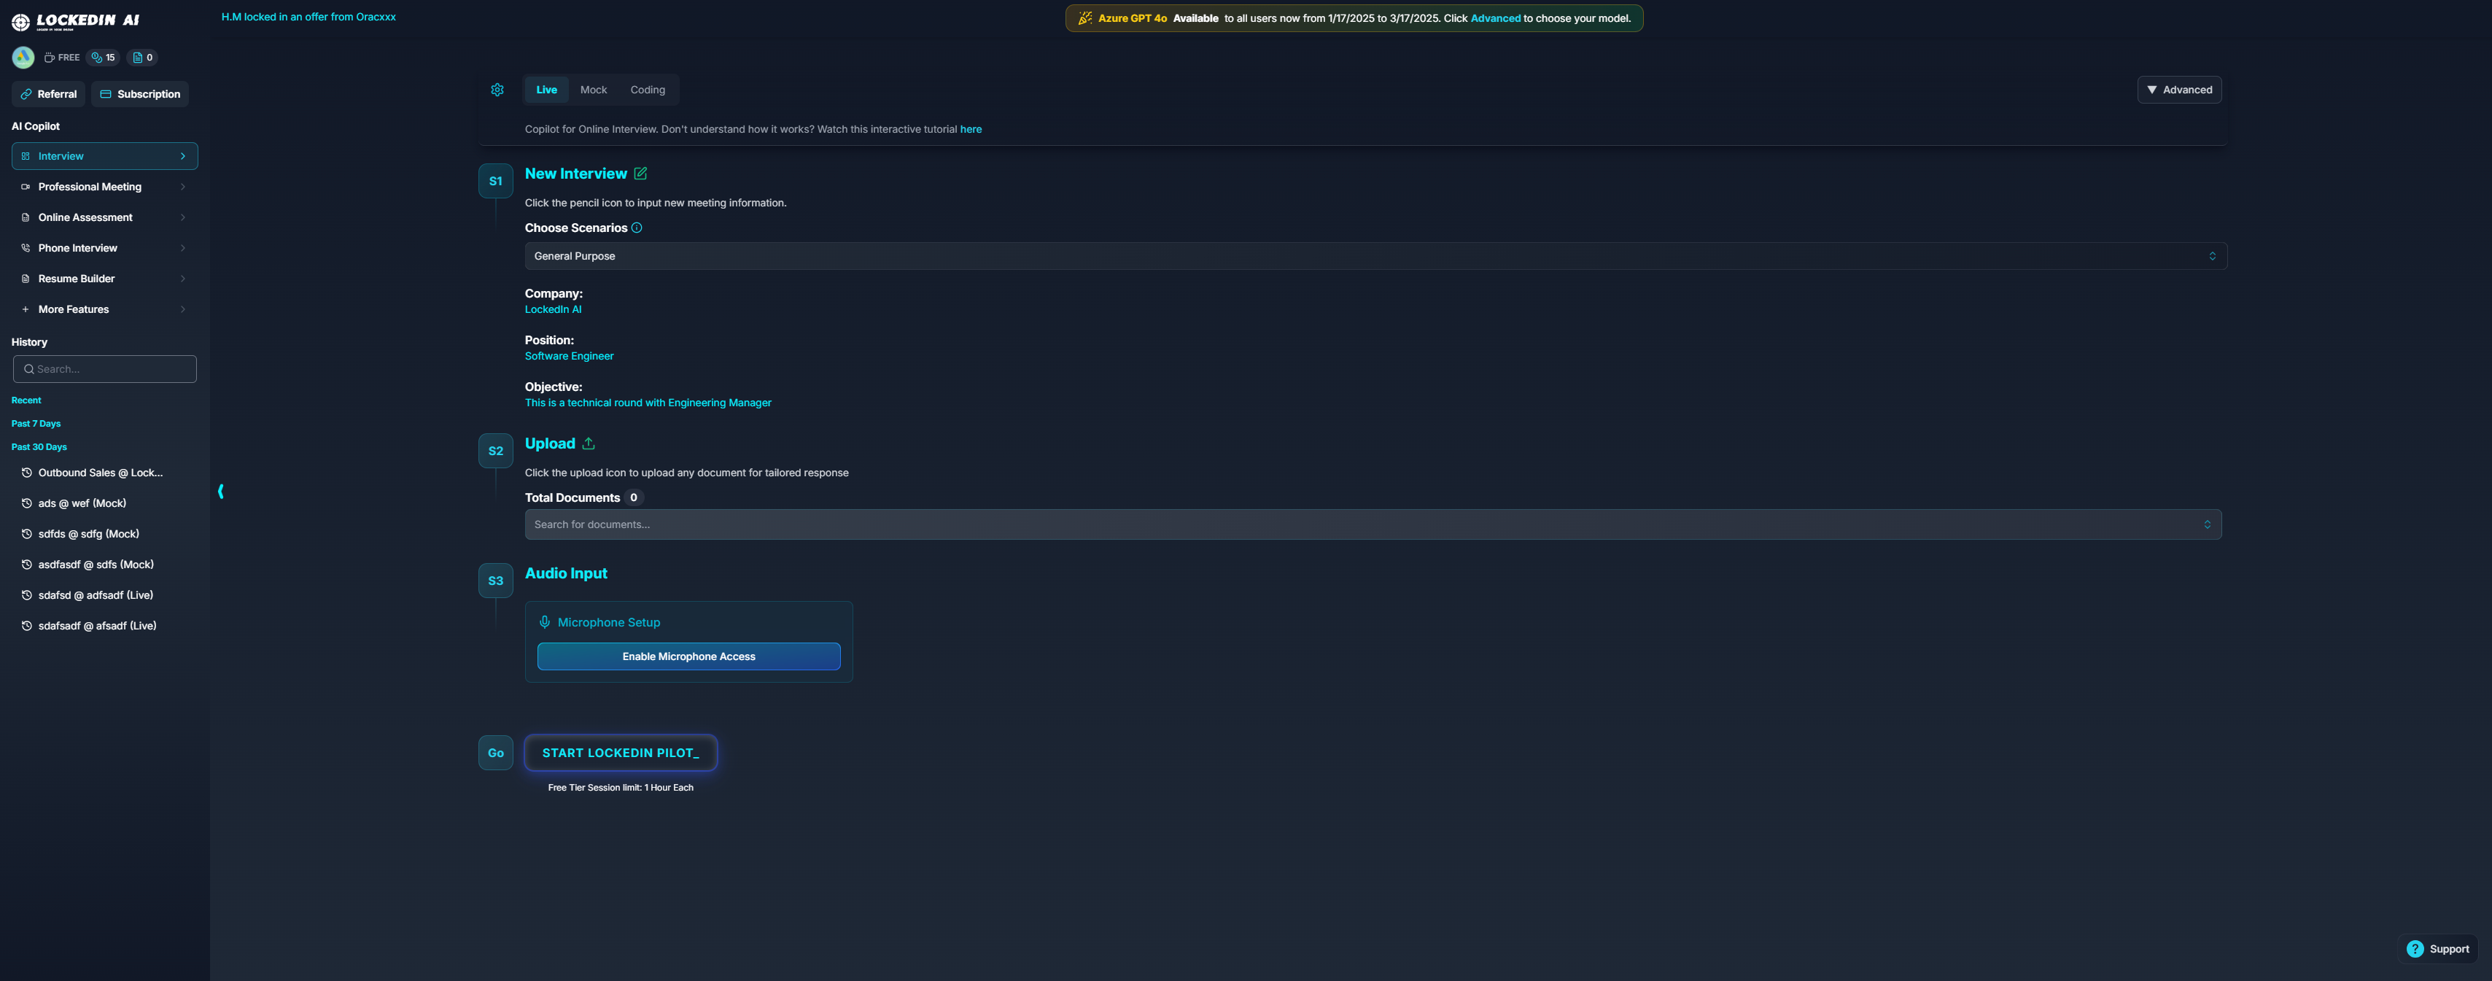This screenshot has width=2492, height=981.
Task: Expand the Online Assessment chevron
Action: click(x=183, y=217)
